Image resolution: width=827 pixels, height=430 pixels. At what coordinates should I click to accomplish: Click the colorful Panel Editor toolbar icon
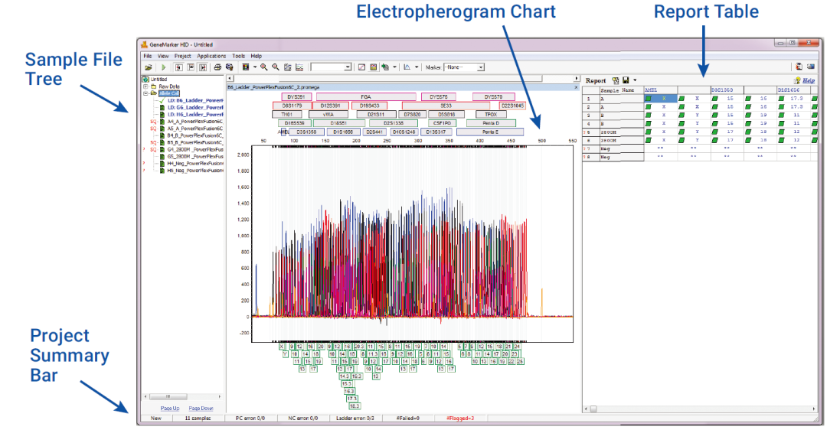(x=374, y=67)
